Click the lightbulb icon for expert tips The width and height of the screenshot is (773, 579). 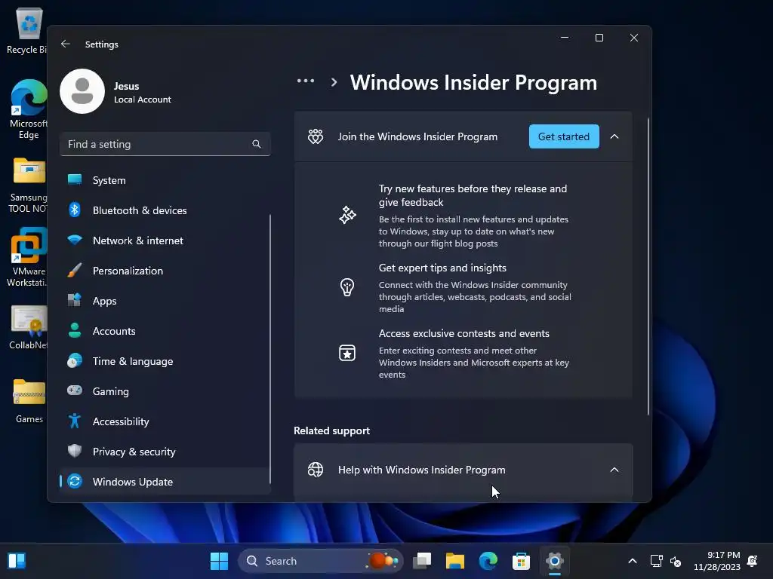click(347, 287)
